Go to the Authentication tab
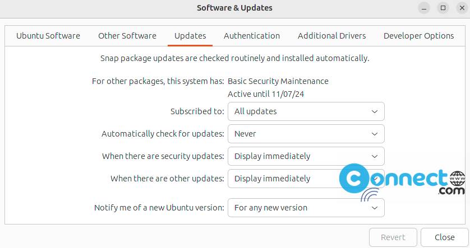The height and width of the screenshot is (248, 470). click(x=252, y=36)
